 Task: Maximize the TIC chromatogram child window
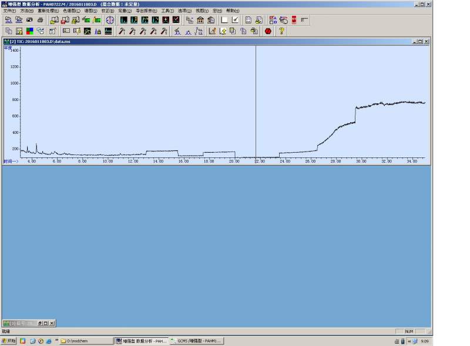coord(420,41)
